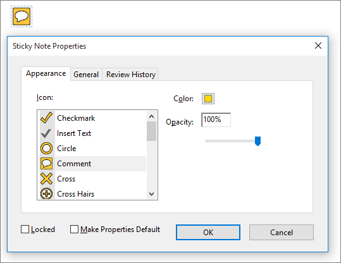Viewport: 341px width, 263px height.
Task: Pick the Circle icon entry
Action: click(47, 149)
